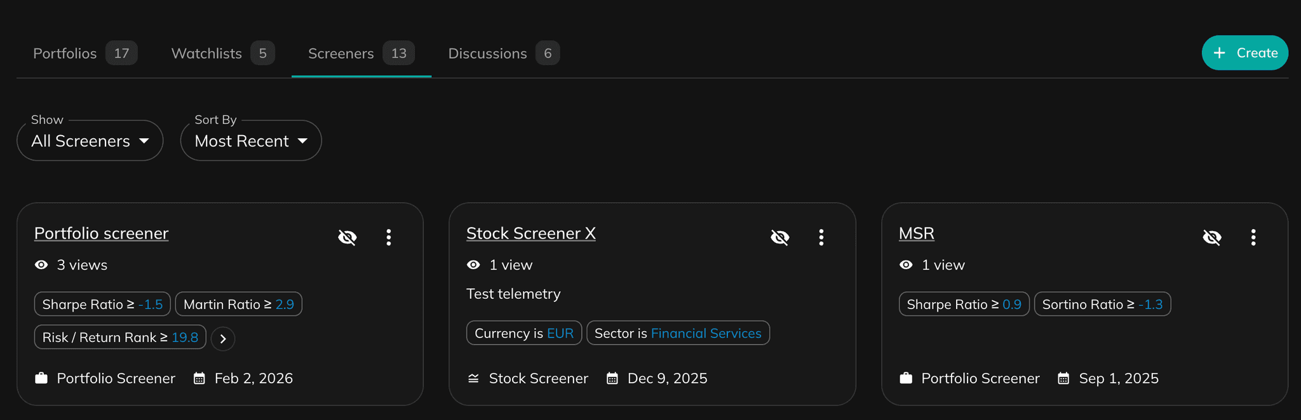
Task: Click the views eye icon on Portfolio screener
Action: [41, 265]
